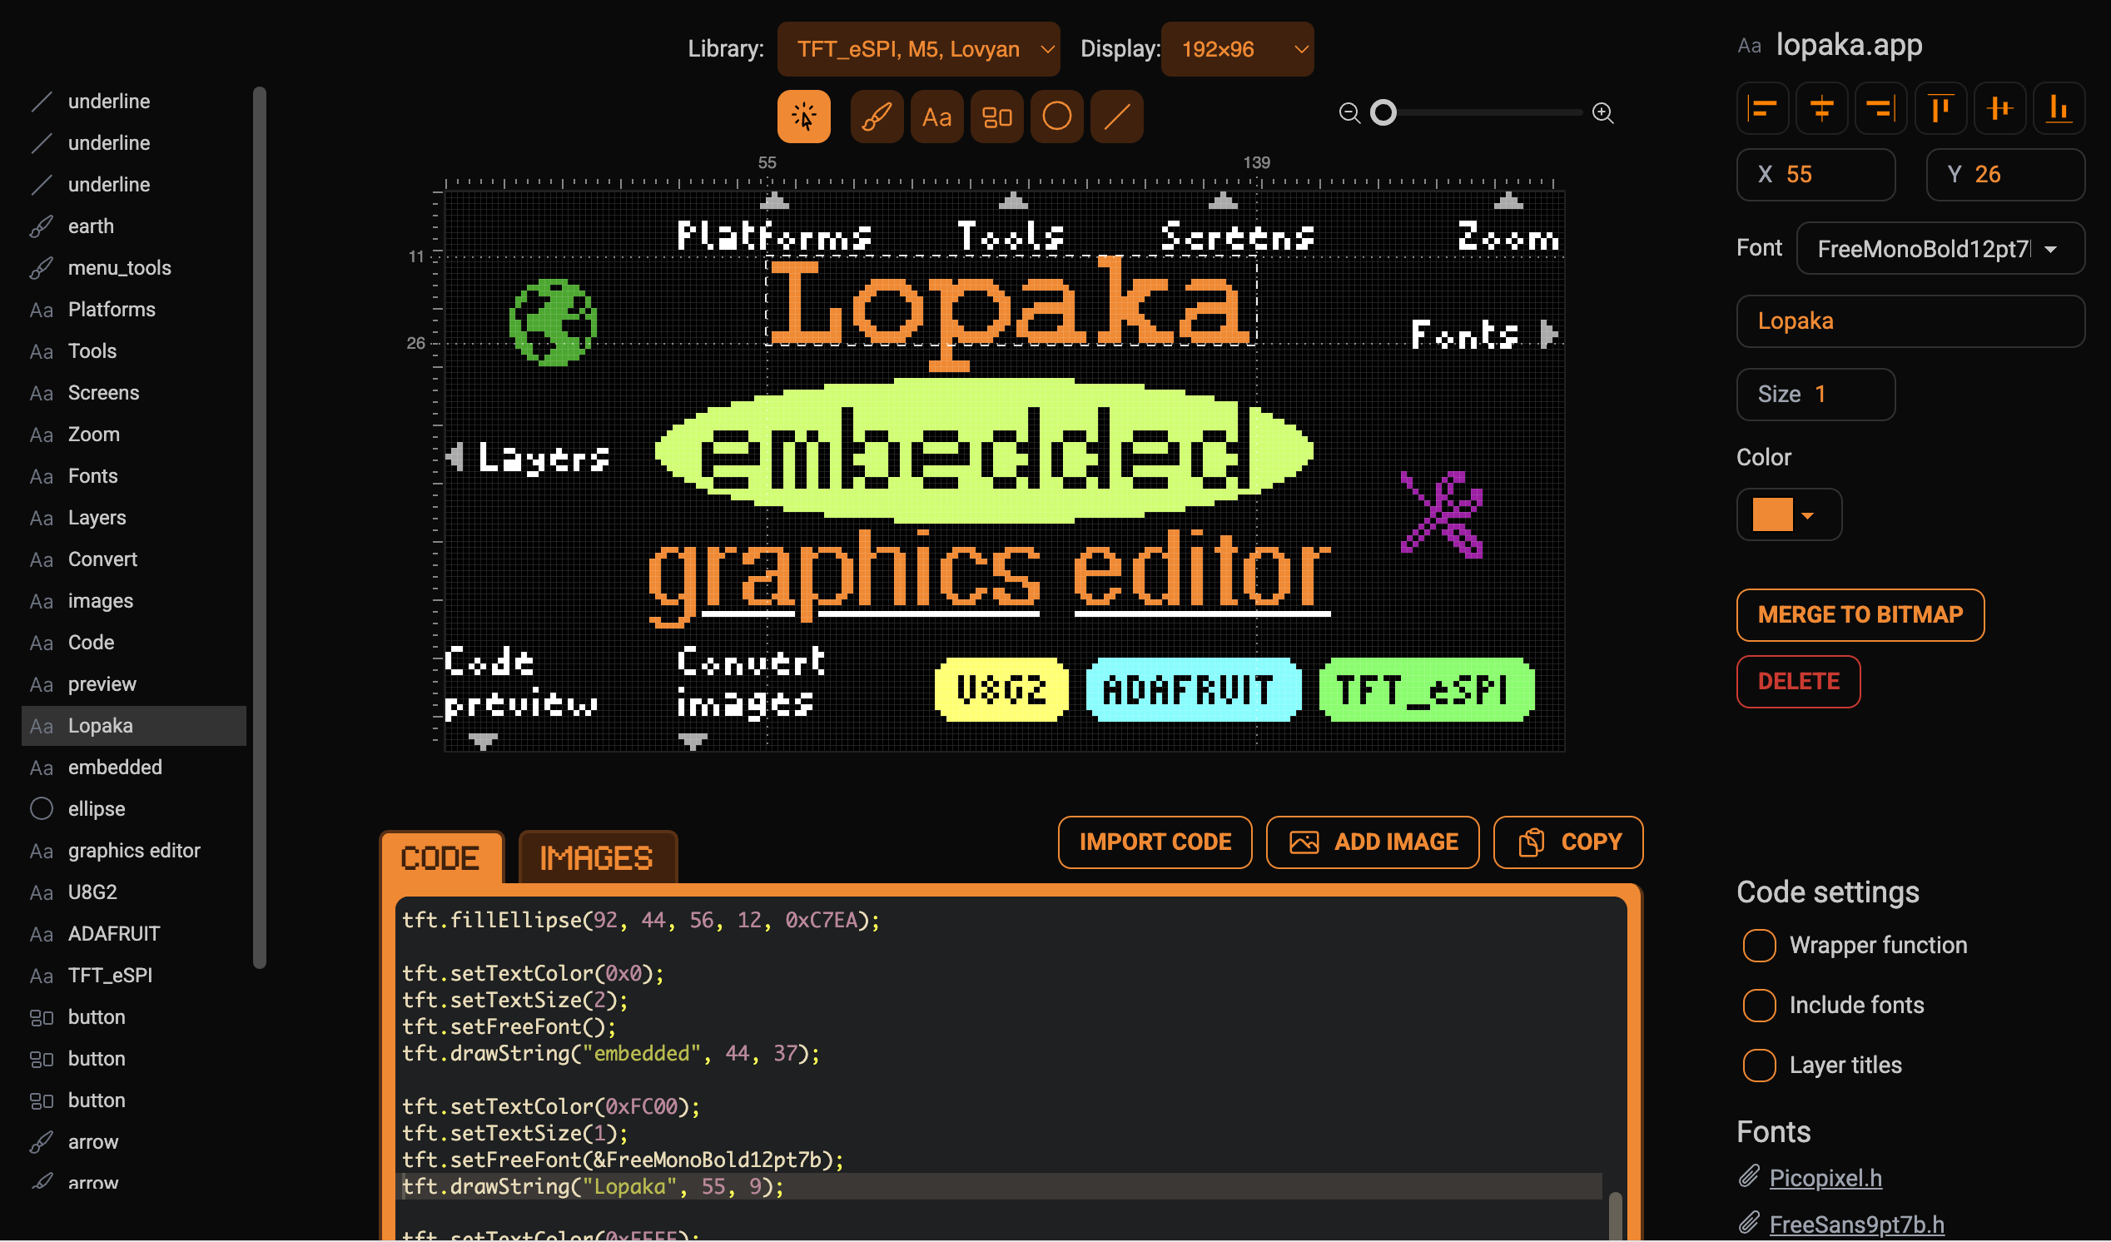This screenshot has height=1242, width=2111.
Task: Select the paint brush tool
Action: 877,117
